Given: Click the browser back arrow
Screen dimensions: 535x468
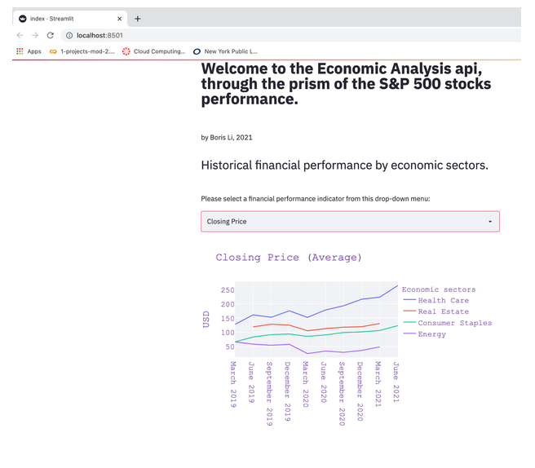Looking at the screenshot, I should pyautogui.click(x=20, y=35).
